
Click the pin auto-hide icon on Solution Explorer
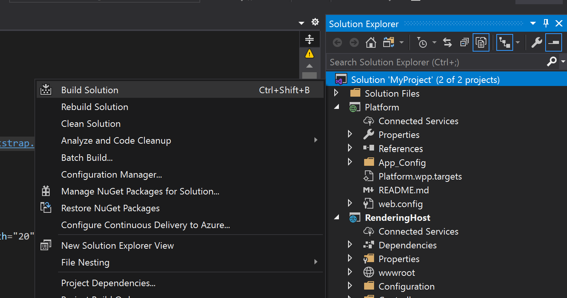[546, 23]
